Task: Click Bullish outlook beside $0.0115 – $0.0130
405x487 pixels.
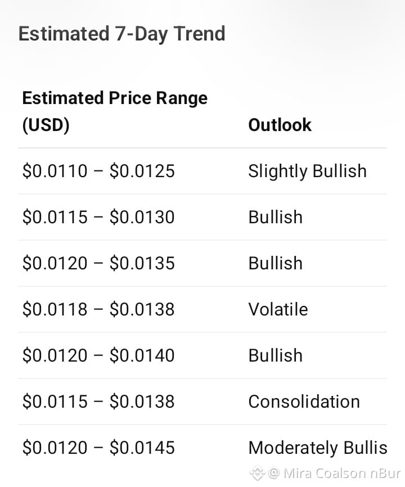Action: [276, 217]
